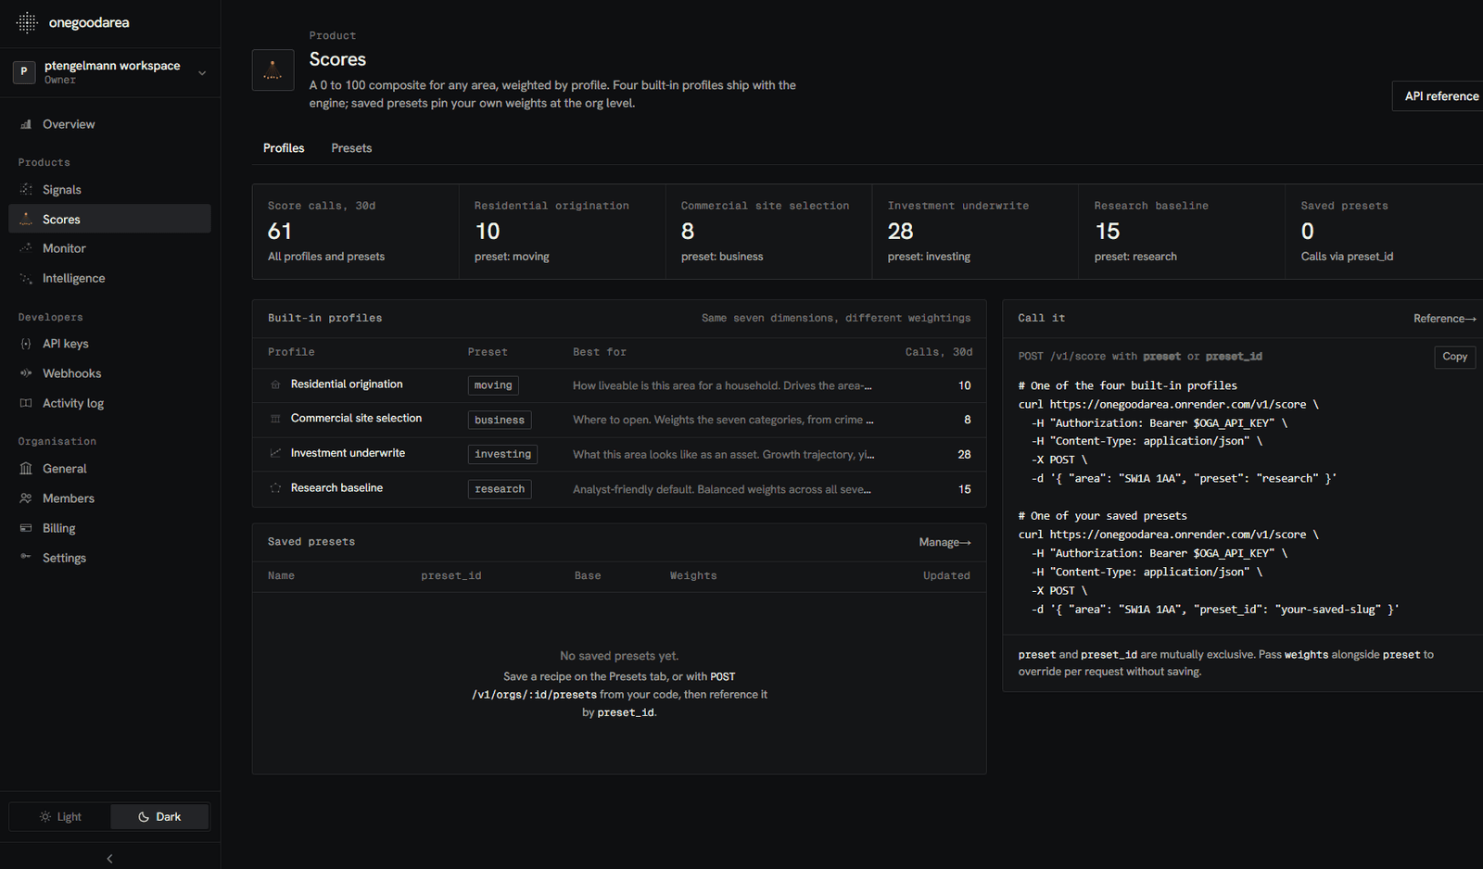The height and width of the screenshot is (869, 1483).
Task: Copy the curl code snippet
Action: tap(1454, 357)
